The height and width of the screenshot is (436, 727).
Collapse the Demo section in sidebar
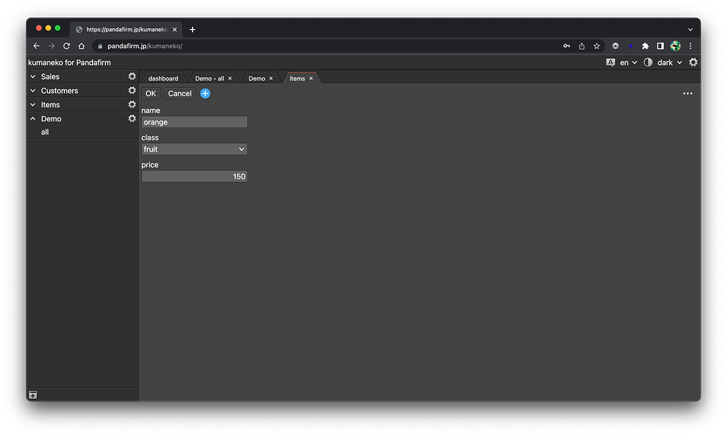(x=33, y=119)
